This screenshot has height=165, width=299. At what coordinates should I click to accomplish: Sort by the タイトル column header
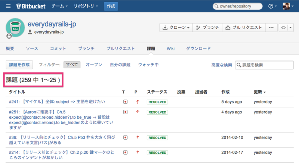pos(17,92)
